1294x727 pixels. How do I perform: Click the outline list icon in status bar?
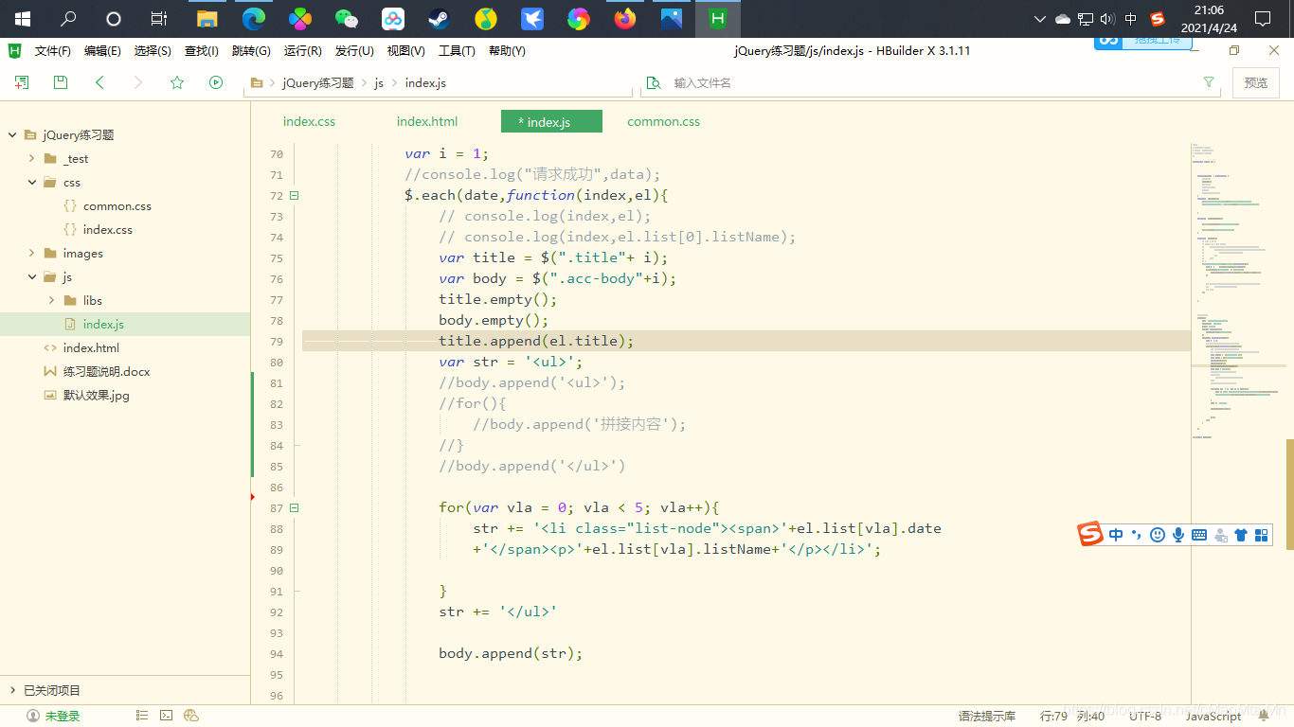click(142, 716)
